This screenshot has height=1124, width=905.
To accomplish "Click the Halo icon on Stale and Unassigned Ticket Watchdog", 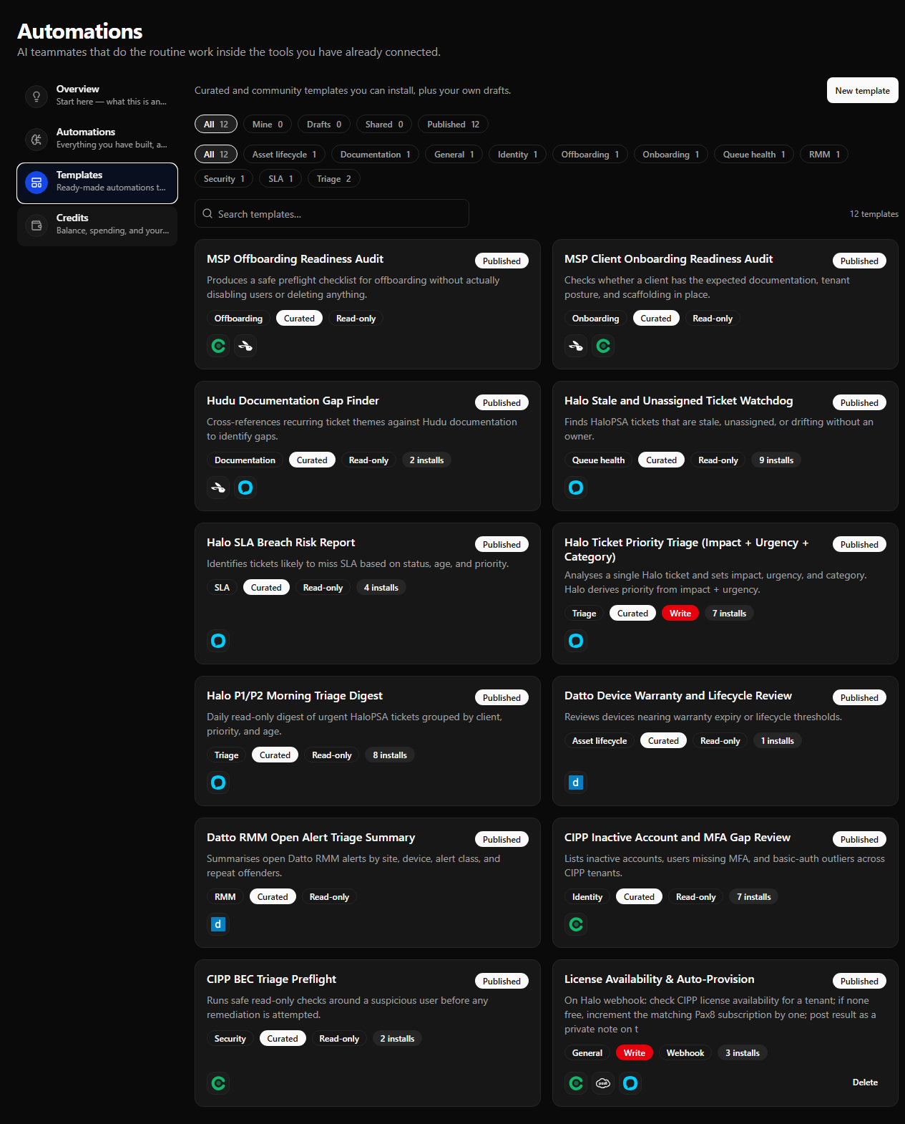I will coord(576,488).
